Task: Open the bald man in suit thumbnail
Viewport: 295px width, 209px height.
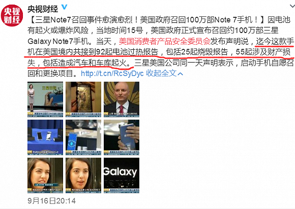Action: 122,99
